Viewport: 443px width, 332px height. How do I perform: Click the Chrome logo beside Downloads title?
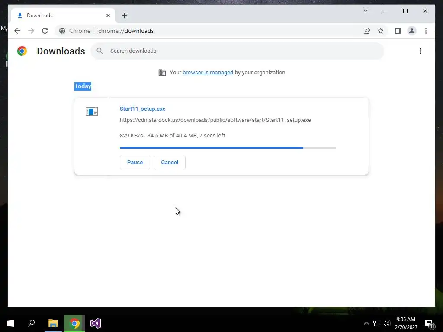(22, 51)
